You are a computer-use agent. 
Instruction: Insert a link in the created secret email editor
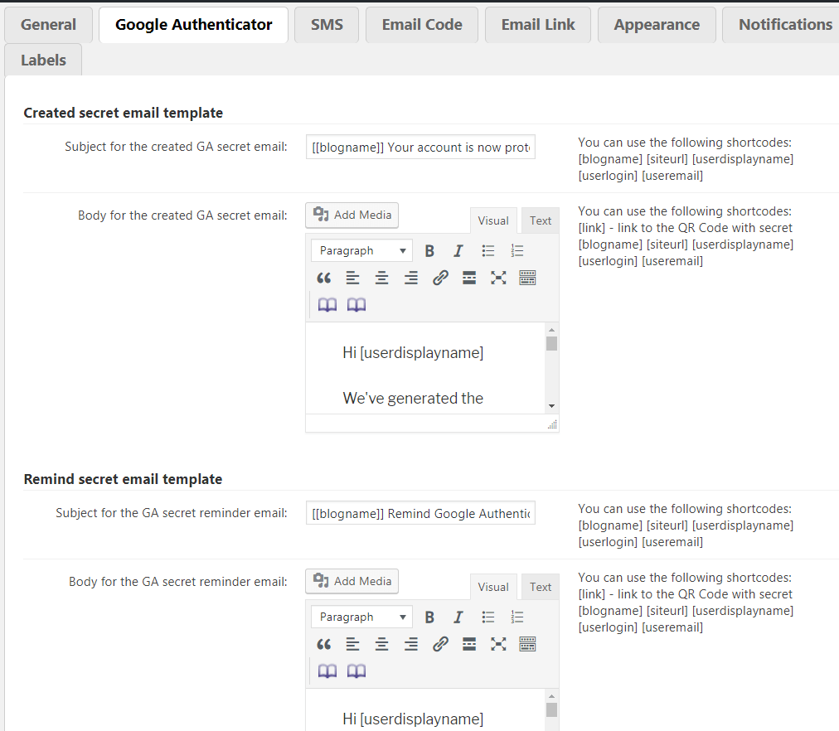[440, 278]
